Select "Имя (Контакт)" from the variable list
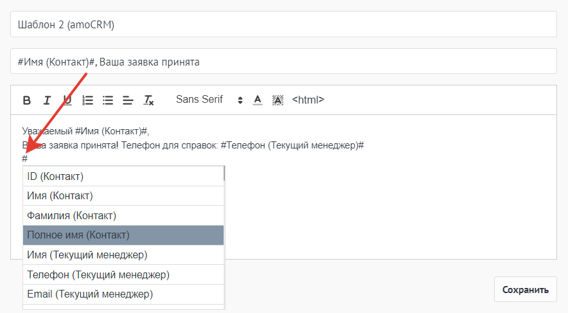The height and width of the screenshot is (313, 568). coord(123,196)
